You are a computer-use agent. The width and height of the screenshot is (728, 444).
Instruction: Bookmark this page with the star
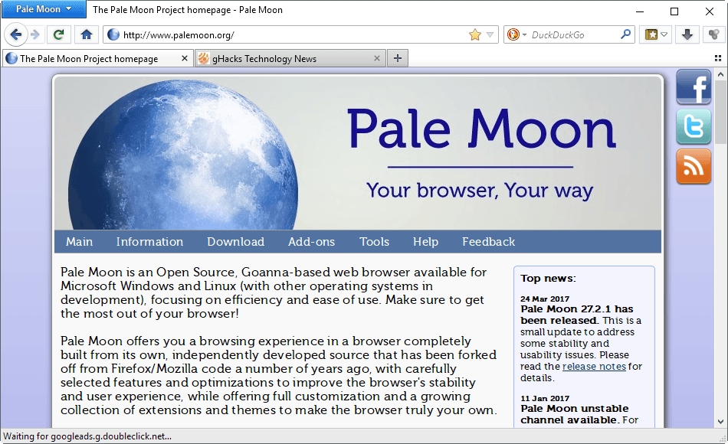[475, 34]
